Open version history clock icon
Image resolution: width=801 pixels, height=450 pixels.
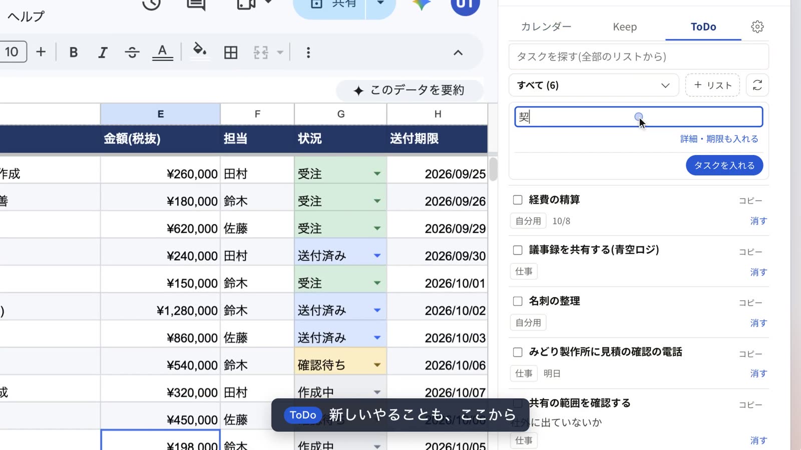point(151,4)
